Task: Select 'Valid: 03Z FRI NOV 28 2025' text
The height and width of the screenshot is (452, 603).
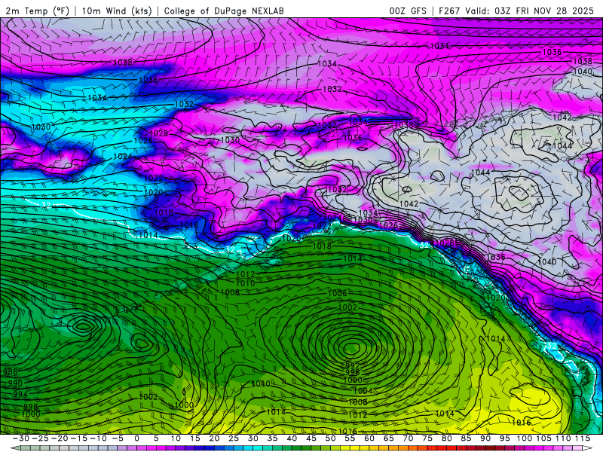Action: click(530, 11)
